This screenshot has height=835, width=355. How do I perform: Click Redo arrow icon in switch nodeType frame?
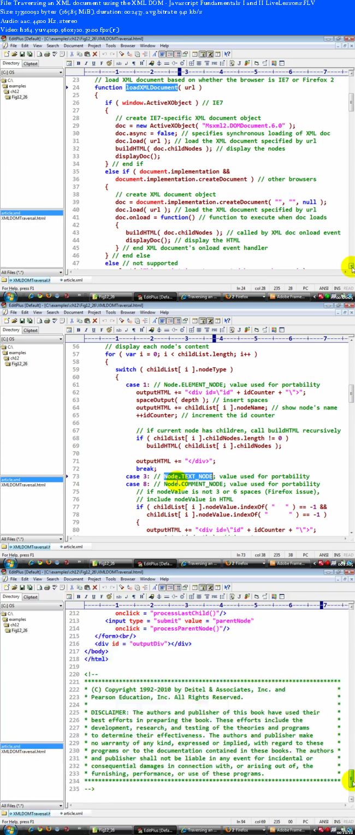coord(113,321)
